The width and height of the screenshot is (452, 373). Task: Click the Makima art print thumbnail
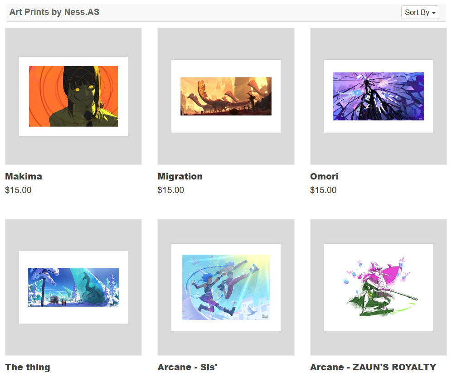click(73, 96)
